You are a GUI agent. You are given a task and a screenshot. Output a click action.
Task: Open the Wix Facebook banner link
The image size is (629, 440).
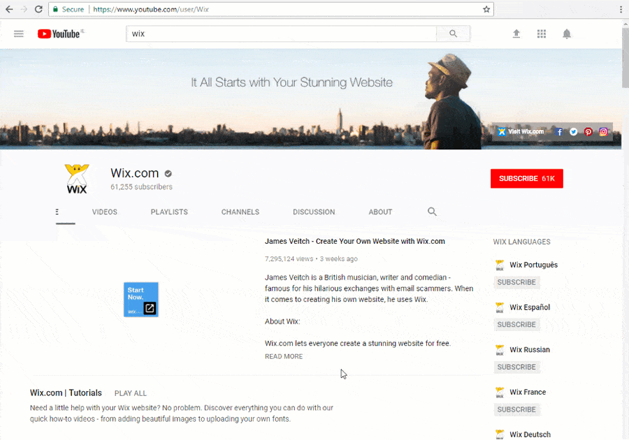point(559,132)
